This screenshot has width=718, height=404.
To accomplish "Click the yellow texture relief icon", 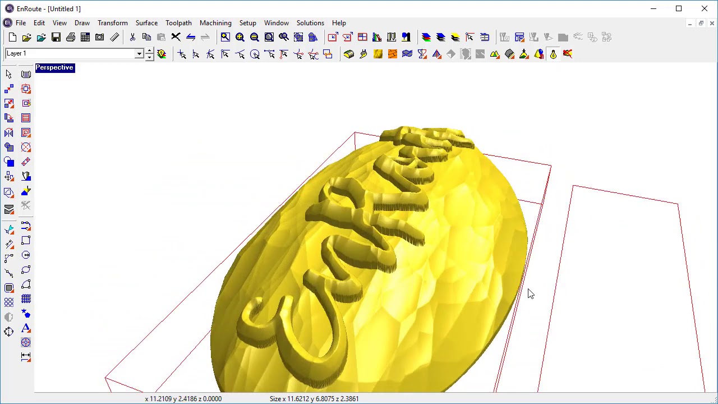I will (378, 54).
